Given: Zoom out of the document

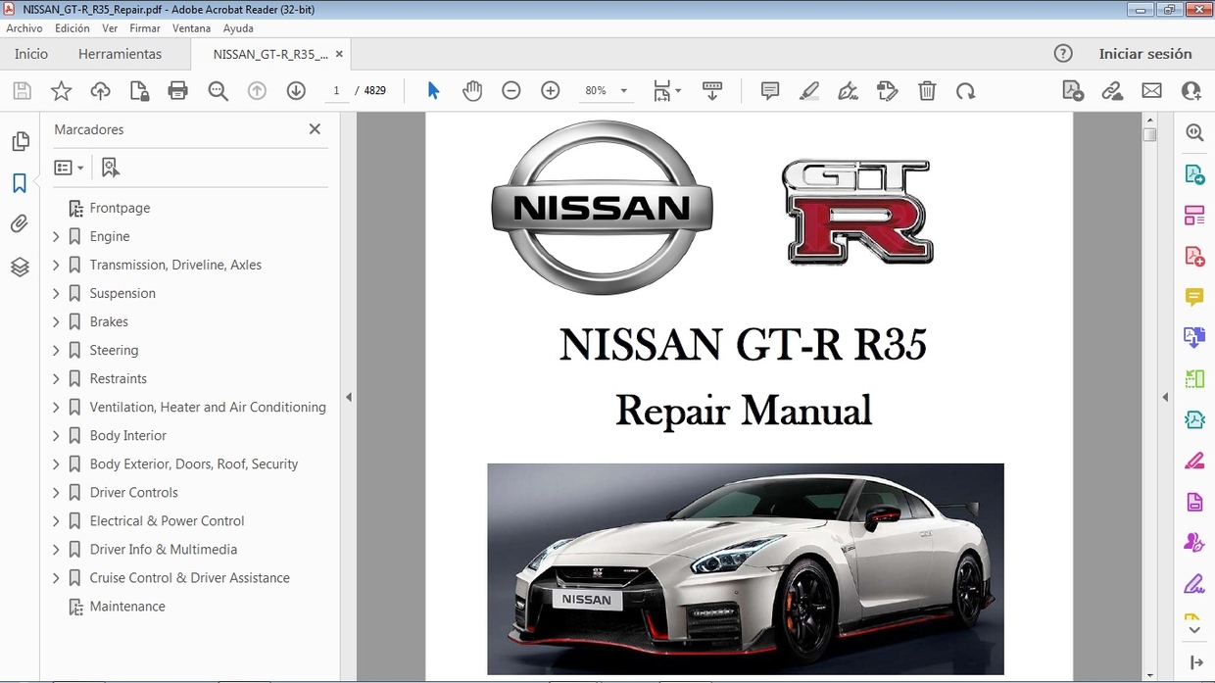Looking at the screenshot, I should (x=510, y=90).
